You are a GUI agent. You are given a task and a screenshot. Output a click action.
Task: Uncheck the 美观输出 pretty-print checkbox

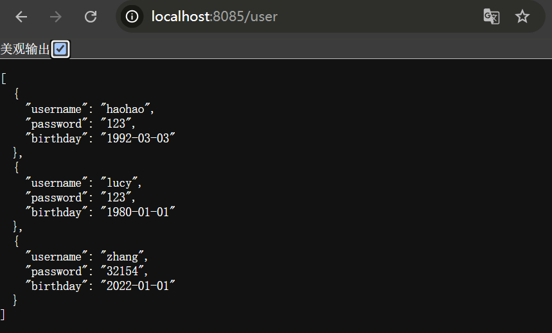pyautogui.click(x=60, y=49)
